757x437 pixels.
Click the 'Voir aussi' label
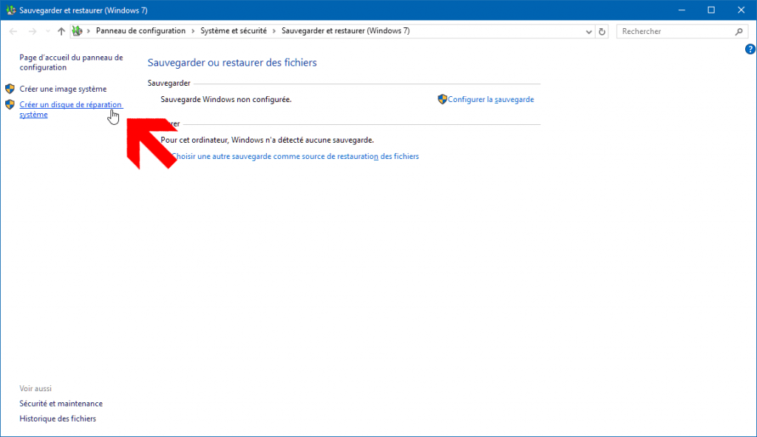[x=35, y=389]
